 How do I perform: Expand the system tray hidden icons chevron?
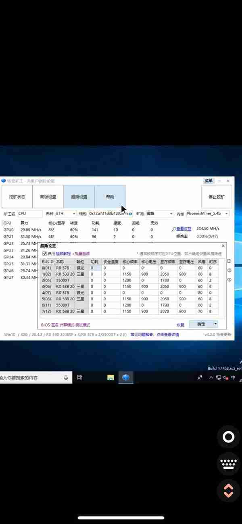[211, 377]
